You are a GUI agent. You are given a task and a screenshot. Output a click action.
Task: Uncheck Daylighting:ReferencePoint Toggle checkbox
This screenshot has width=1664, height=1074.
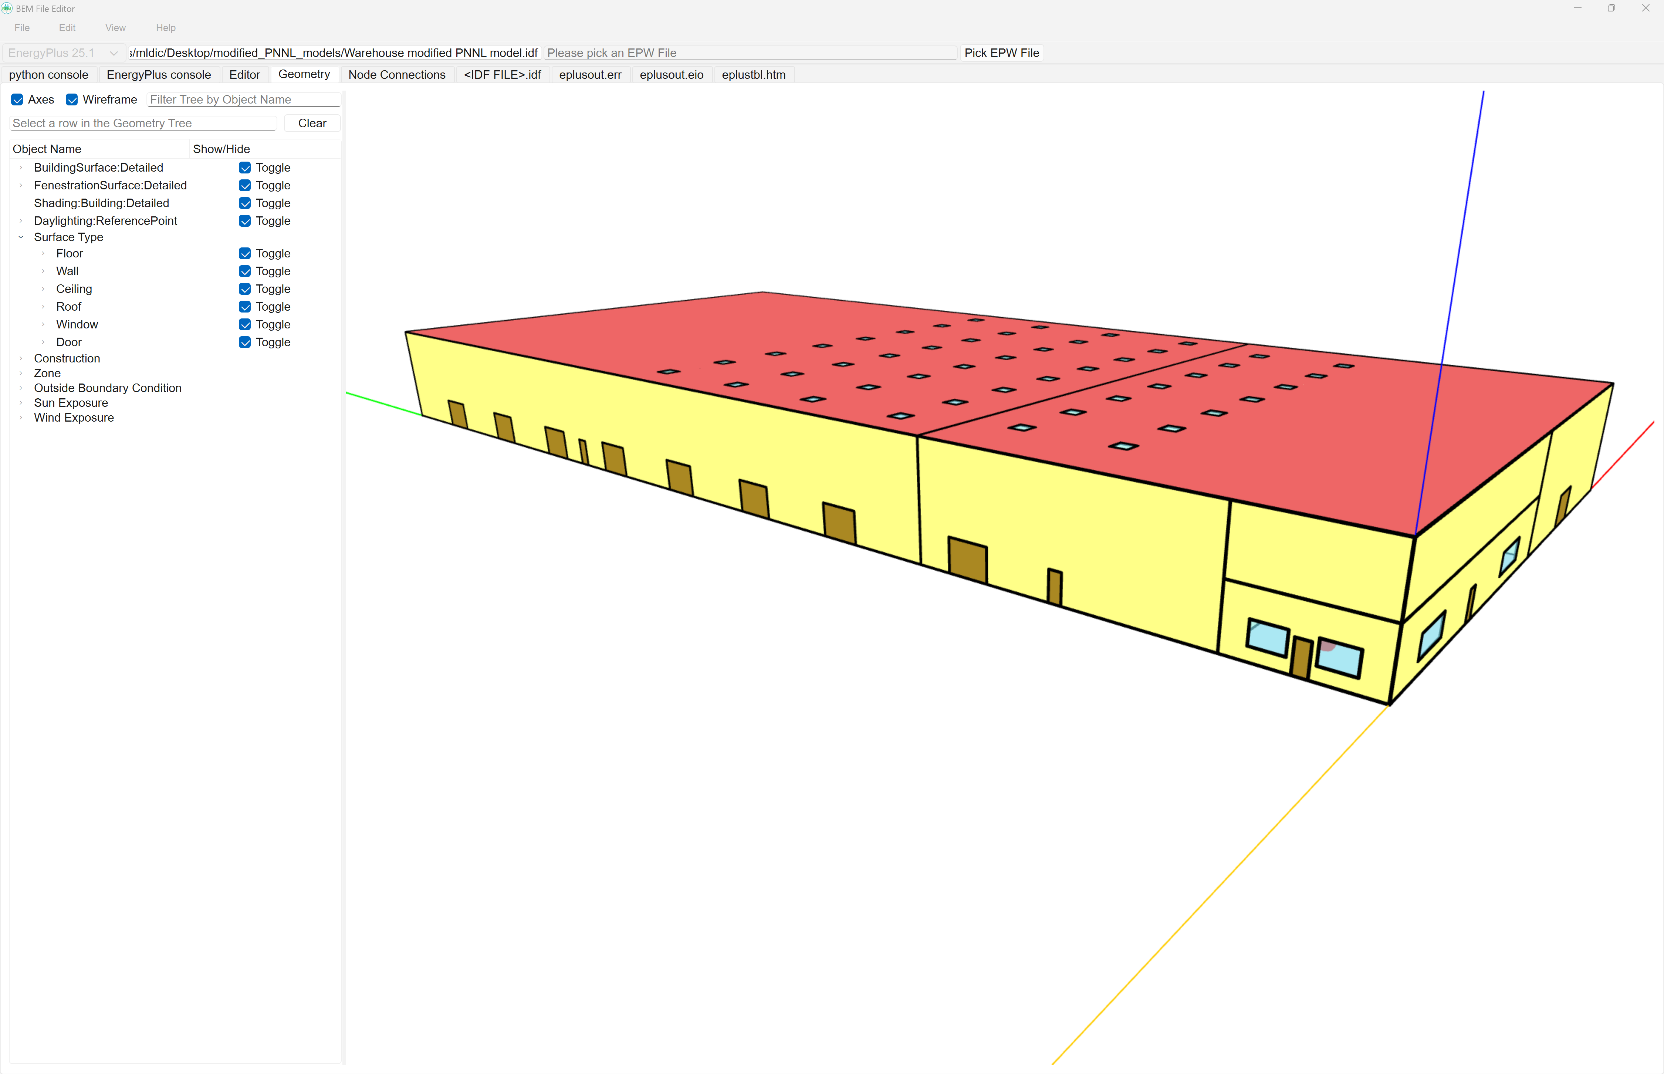245,221
